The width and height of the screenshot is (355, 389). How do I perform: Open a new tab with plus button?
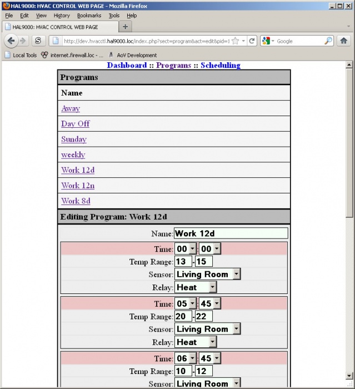click(126, 27)
